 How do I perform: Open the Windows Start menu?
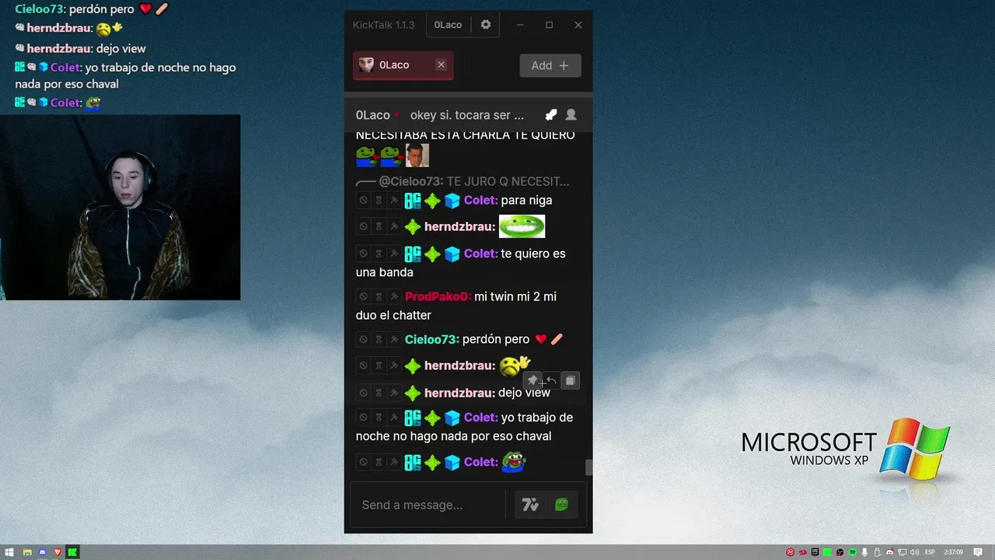(10, 552)
